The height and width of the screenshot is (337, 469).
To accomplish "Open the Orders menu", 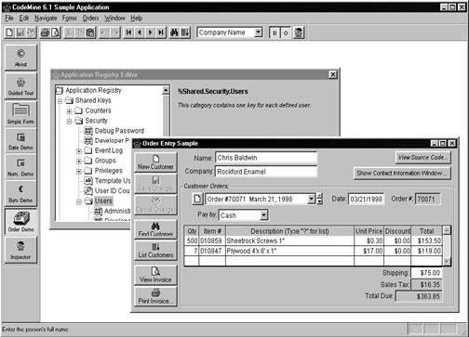I will pyautogui.click(x=90, y=19).
